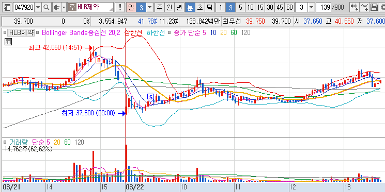Switch to 1 minute interval

(221, 7)
